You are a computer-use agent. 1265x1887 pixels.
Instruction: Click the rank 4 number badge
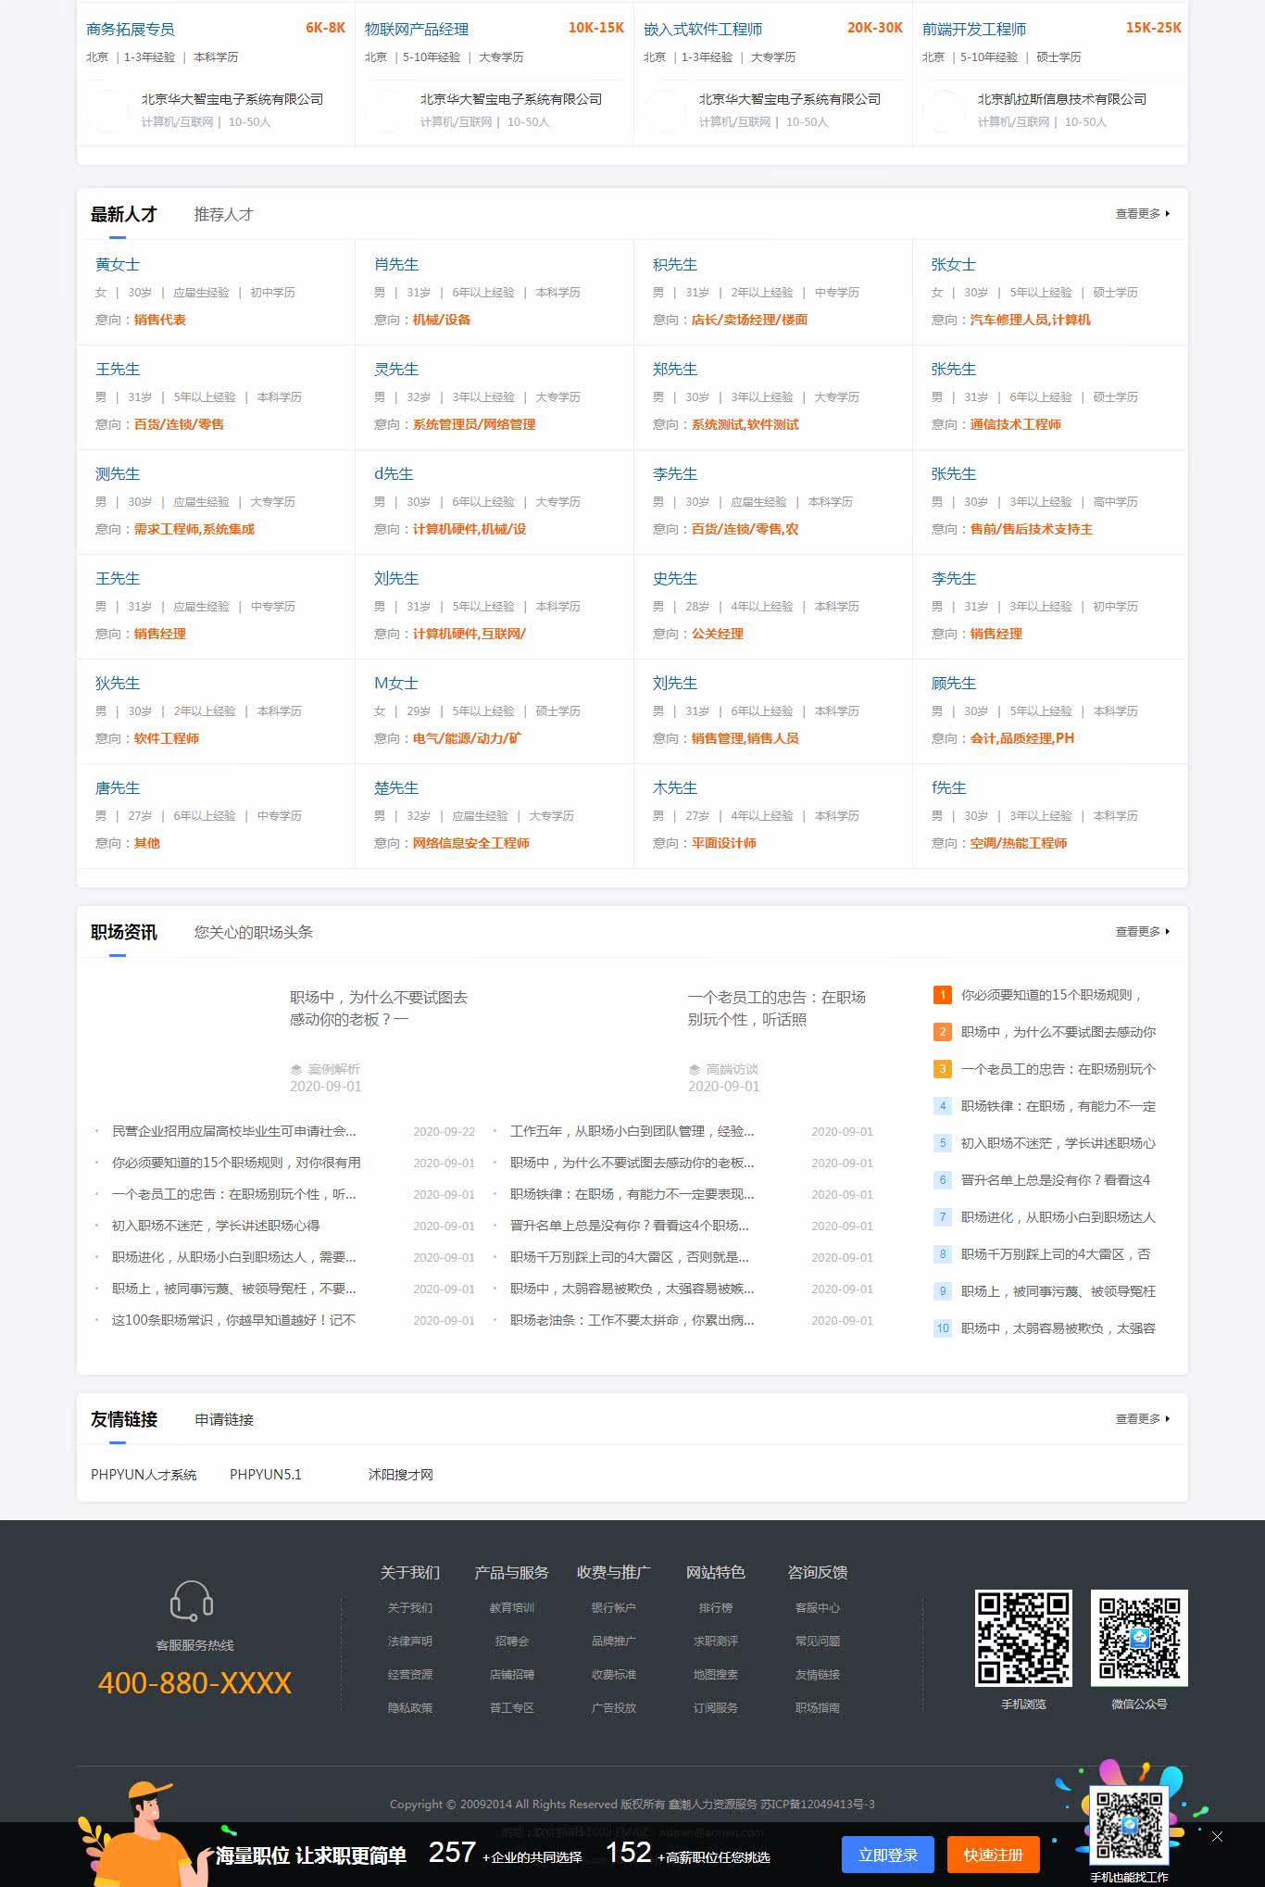[x=943, y=1106]
